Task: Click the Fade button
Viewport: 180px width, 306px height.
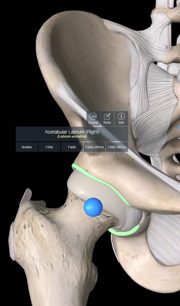Action: (x=72, y=147)
